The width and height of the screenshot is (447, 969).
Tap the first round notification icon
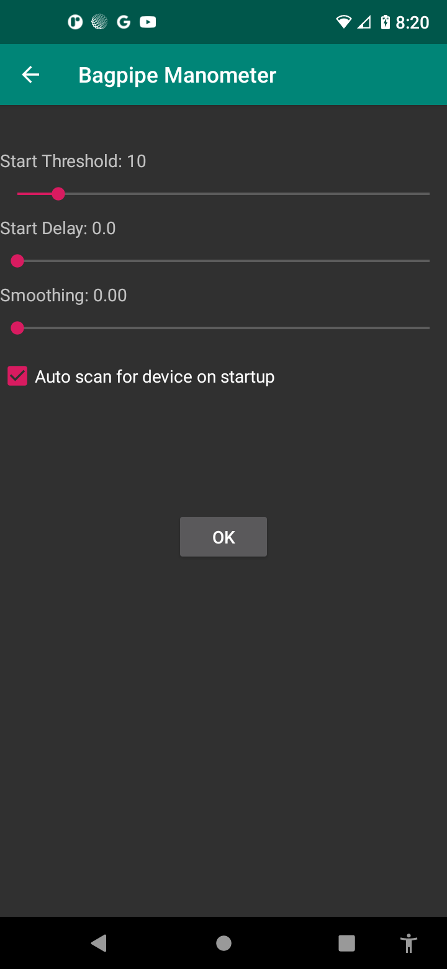coord(75,22)
